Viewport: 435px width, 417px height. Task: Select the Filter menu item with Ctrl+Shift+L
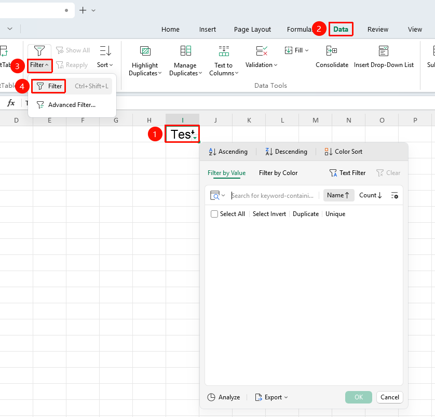click(72, 86)
